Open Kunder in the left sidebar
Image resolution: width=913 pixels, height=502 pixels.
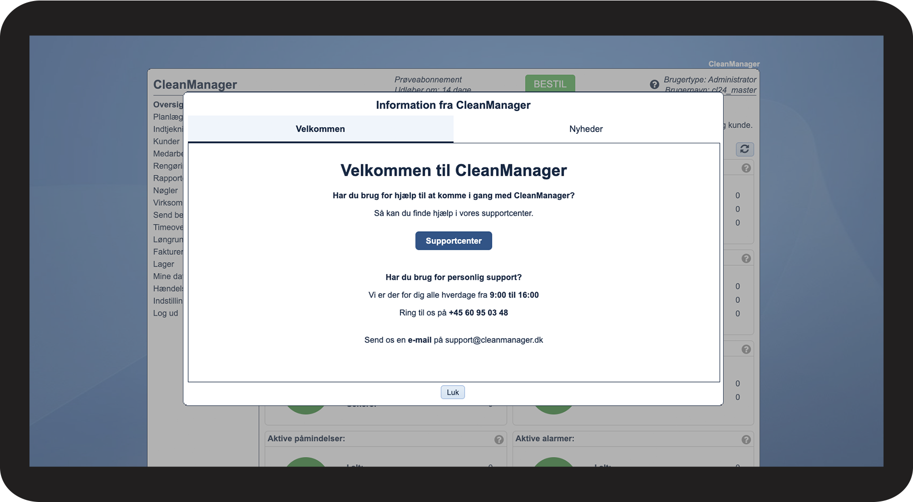[x=166, y=141]
